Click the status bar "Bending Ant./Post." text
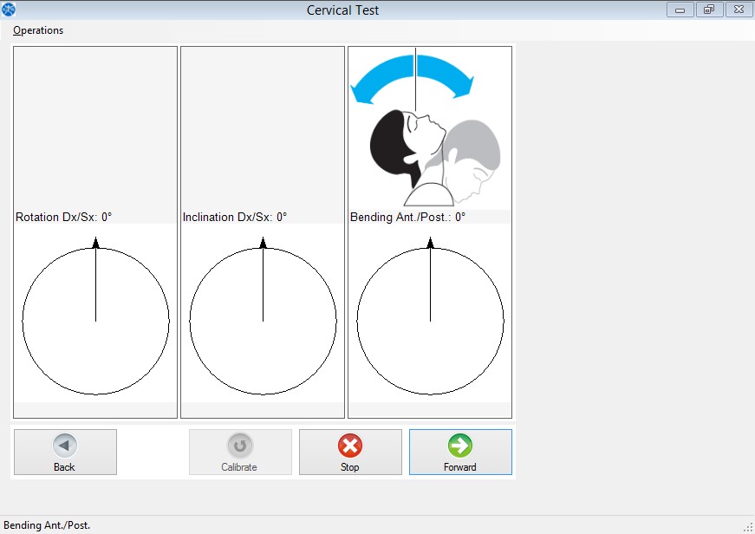755x534 pixels. click(47, 525)
